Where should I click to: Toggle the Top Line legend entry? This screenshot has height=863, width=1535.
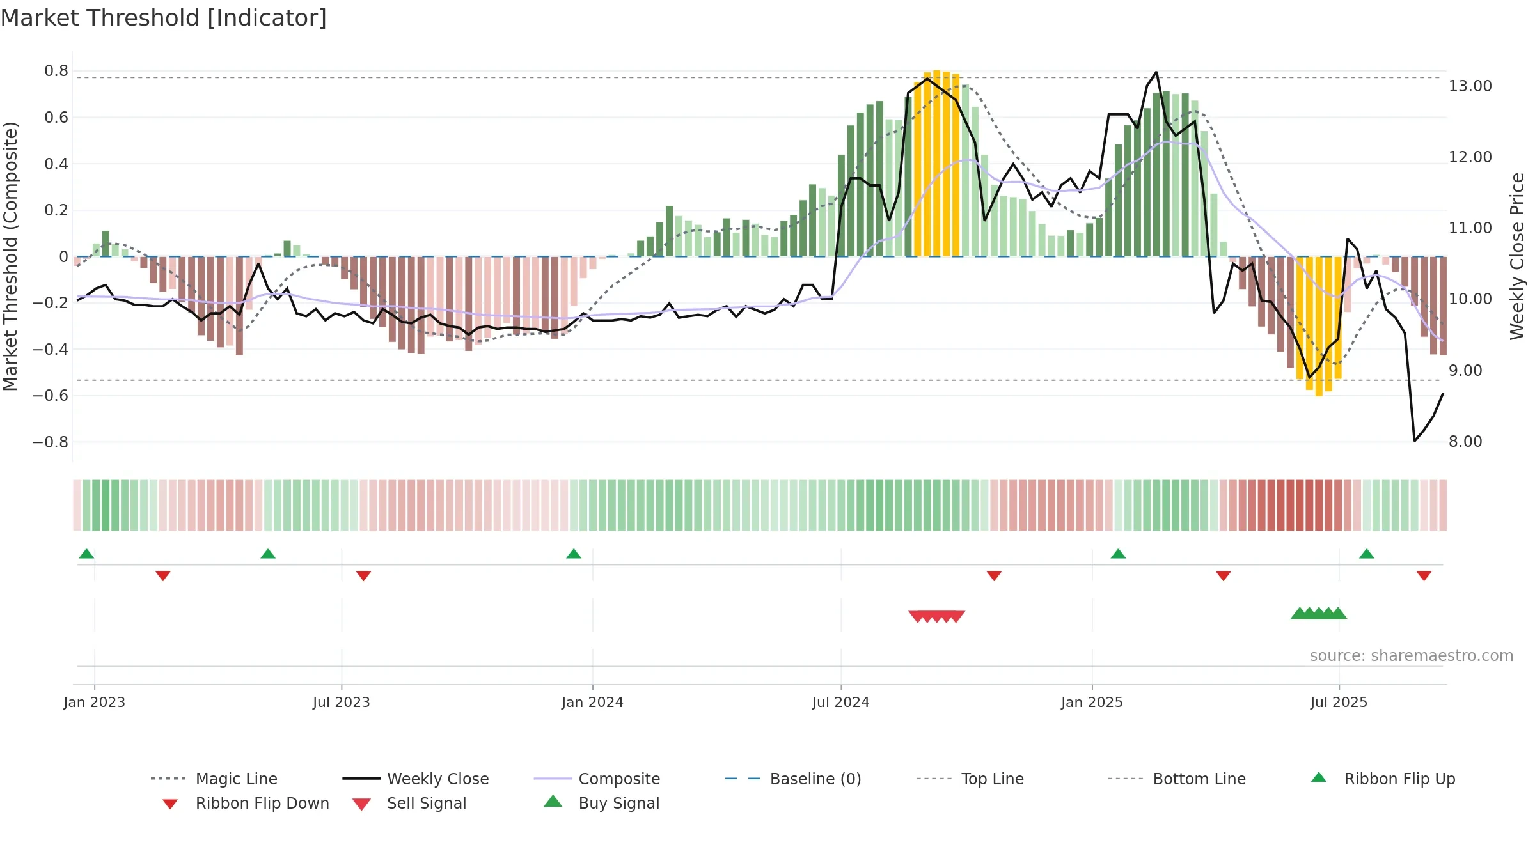[970, 779]
